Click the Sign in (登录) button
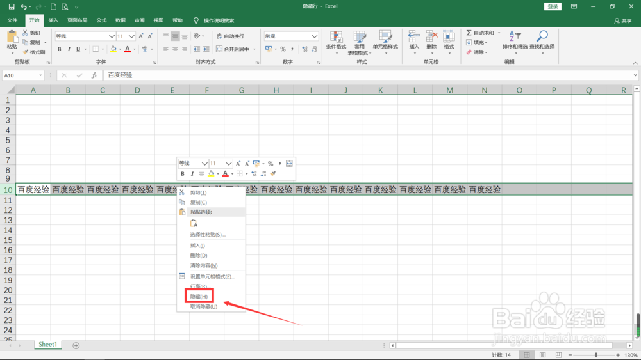Viewport: 641px width, 360px height. (553, 6)
